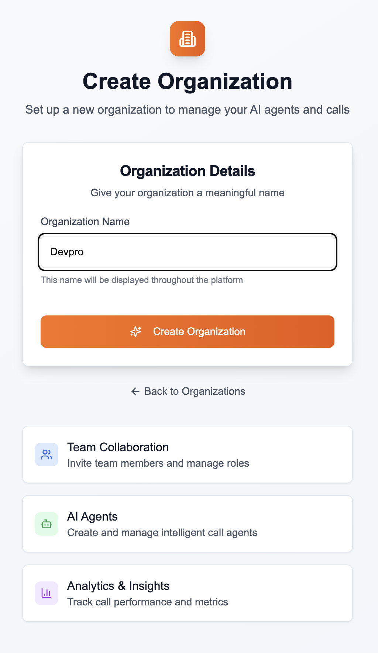Screen dimensions: 378x653
Task: Select the Team Collaboration people icon
Action: click(47, 454)
